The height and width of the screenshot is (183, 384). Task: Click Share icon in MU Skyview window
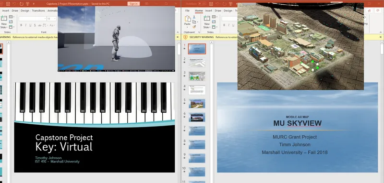pyautogui.click(x=369, y=11)
